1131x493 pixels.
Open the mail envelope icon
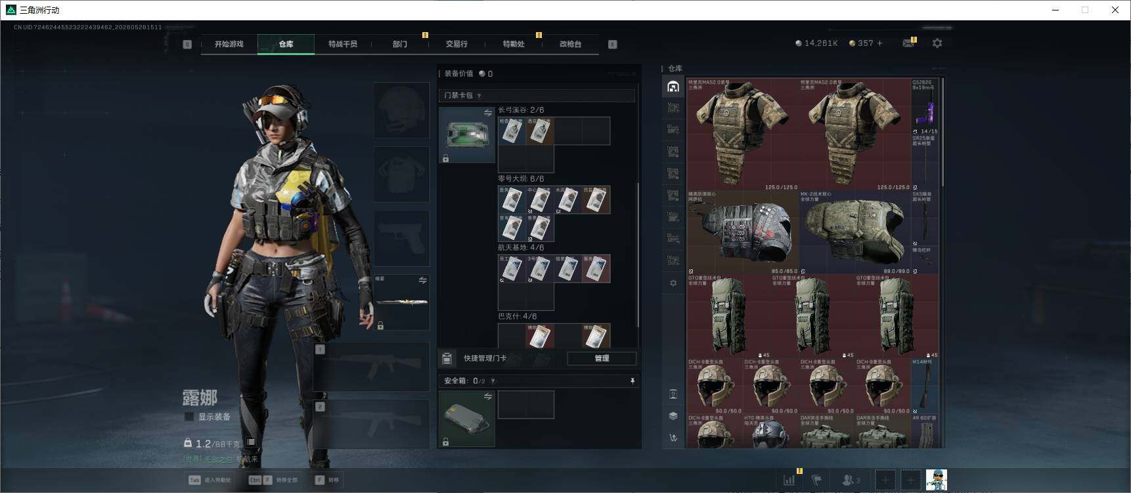(x=908, y=43)
